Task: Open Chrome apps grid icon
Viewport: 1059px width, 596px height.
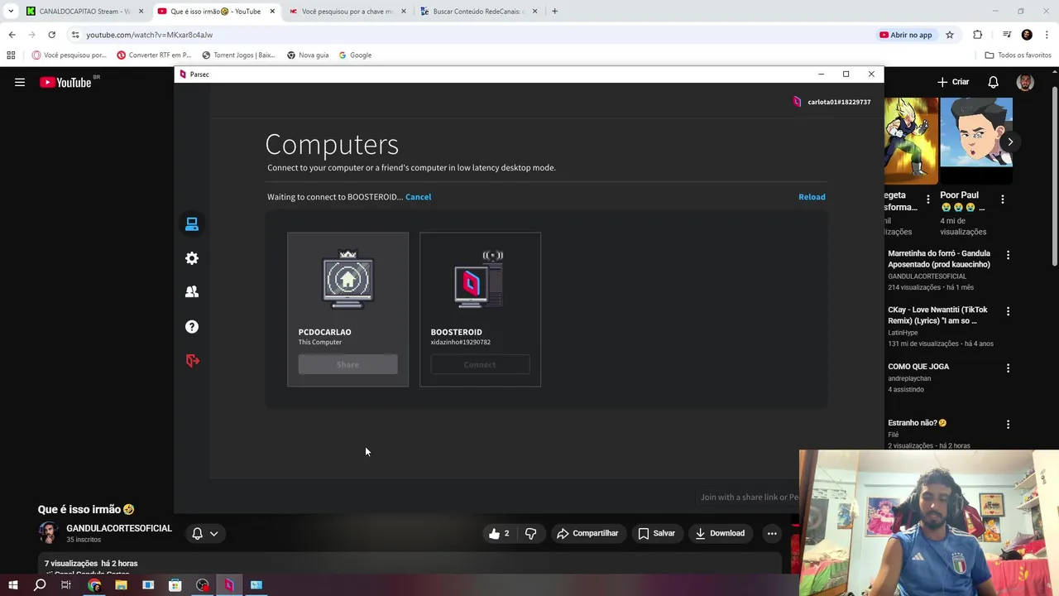Action: tap(11, 55)
